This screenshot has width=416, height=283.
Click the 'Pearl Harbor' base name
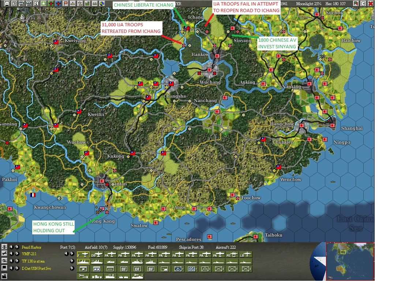click(x=31, y=247)
